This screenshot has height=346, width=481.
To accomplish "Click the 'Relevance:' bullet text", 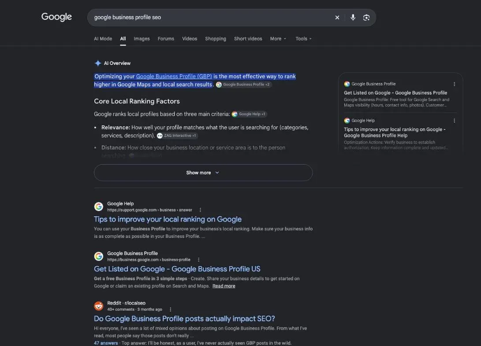I will [x=116, y=128].
